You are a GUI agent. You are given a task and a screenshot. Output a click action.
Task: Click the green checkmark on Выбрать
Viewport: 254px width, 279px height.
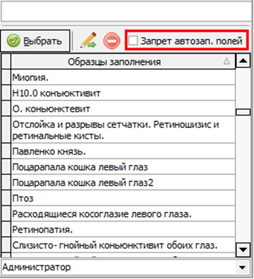(x=13, y=41)
